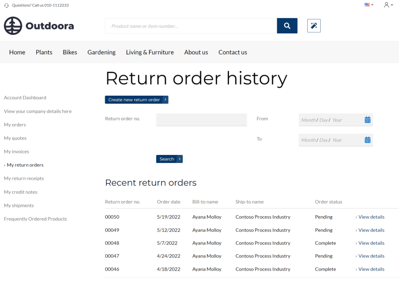Go to the Gardening category
The image size is (399, 284).
[x=102, y=52]
